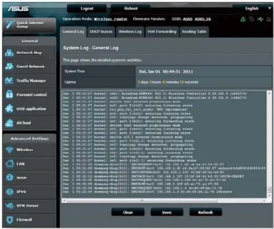The height and width of the screenshot is (229, 274).
Task: Click the VPN Server icon
Action: point(10,205)
